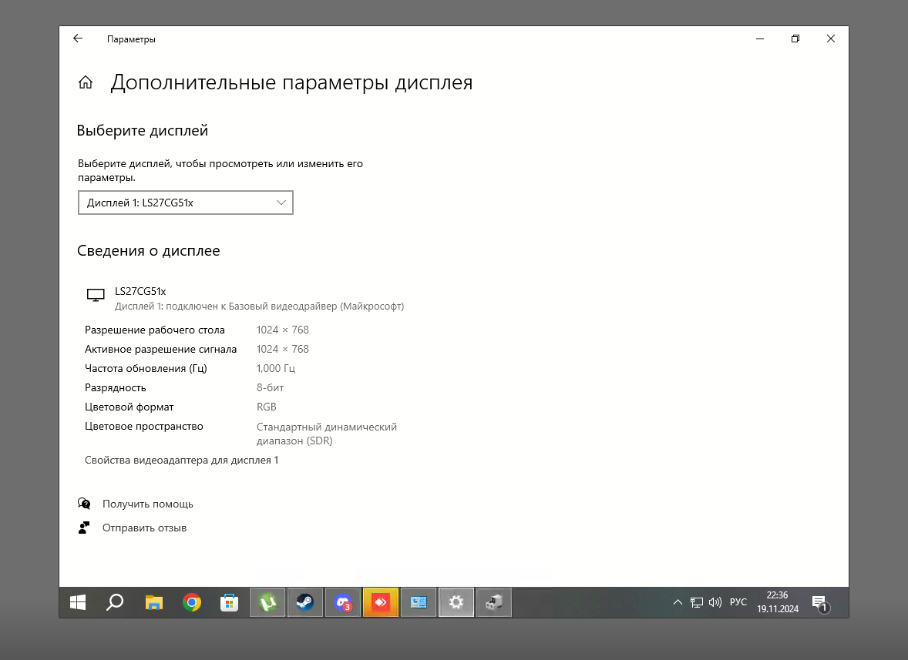Click the Сведения о дисплее heading
The height and width of the screenshot is (660, 908).
click(x=148, y=251)
